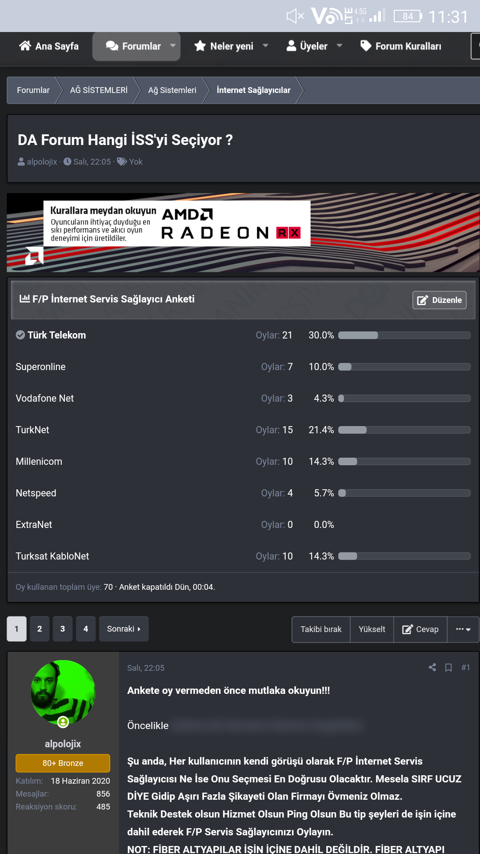Open thread author alpolojix link under title
The image size is (480, 854).
[42, 162]
